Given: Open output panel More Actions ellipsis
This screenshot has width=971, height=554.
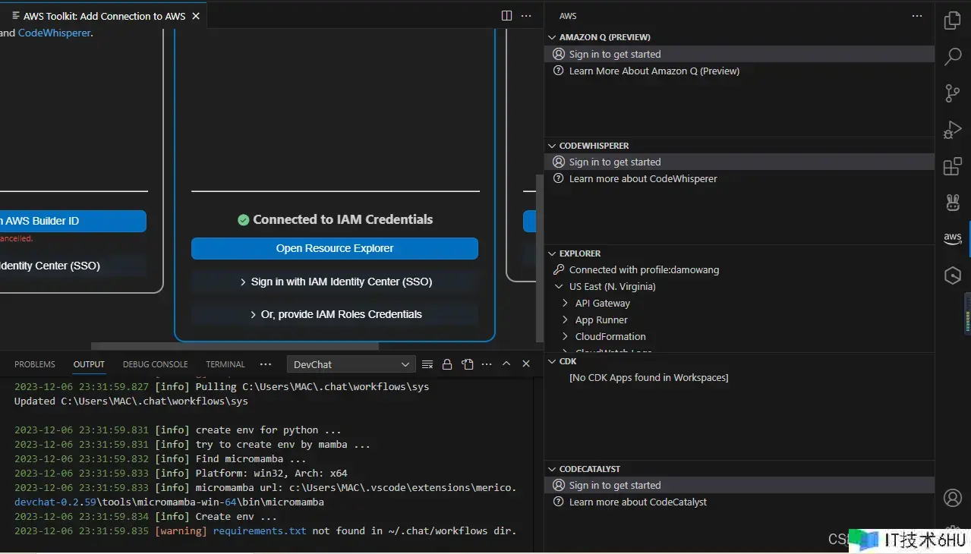Looking at the screenshot, I should click(x=487, y=364).
